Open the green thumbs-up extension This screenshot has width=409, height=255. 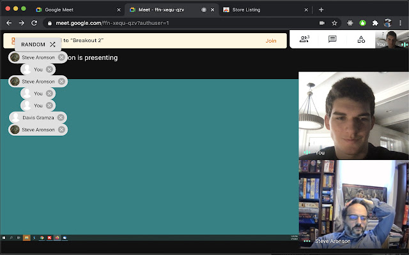coord(362,23)
